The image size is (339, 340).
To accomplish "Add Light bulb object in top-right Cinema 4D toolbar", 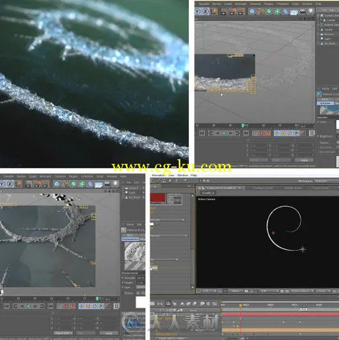I will (311, 11).
